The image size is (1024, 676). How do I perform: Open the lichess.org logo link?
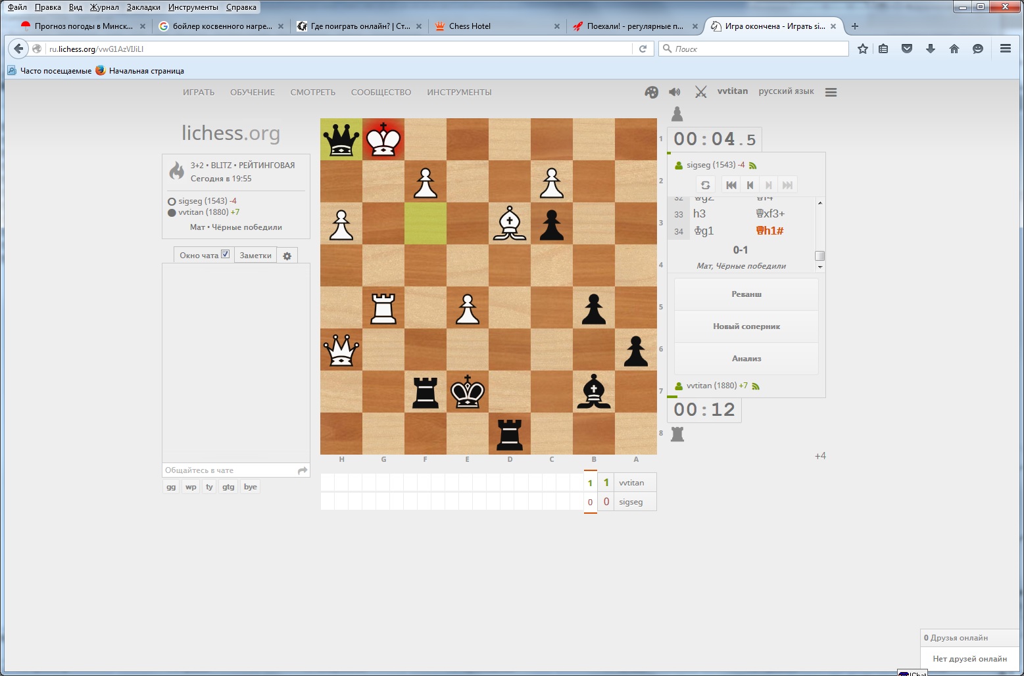point(231,133)
